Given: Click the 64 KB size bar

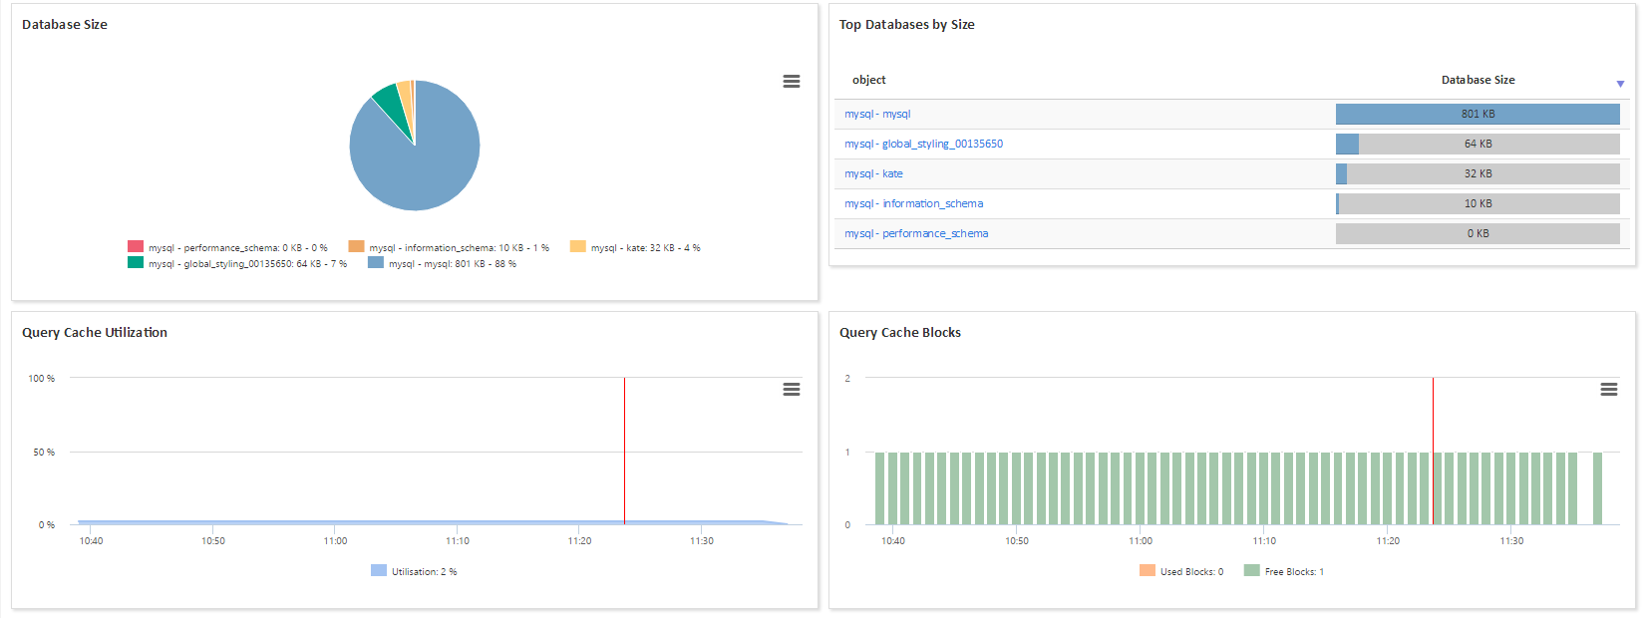Looking at the screenshot, I should click(1478, 144).
